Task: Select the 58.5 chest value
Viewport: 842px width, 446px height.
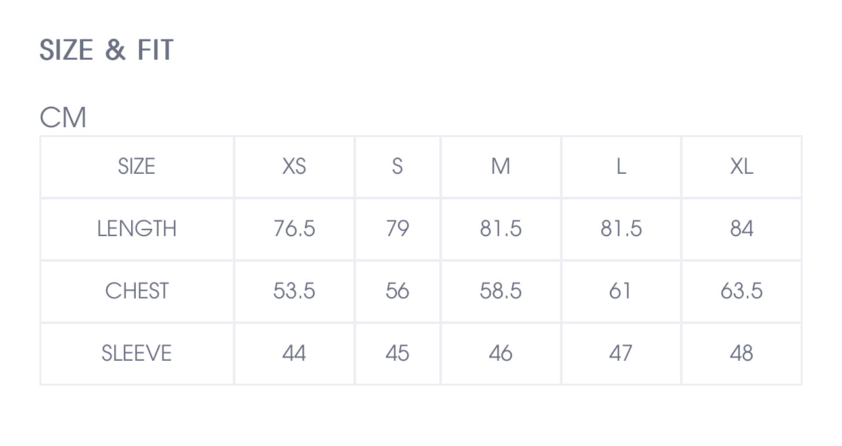Action: coord(500,291)
